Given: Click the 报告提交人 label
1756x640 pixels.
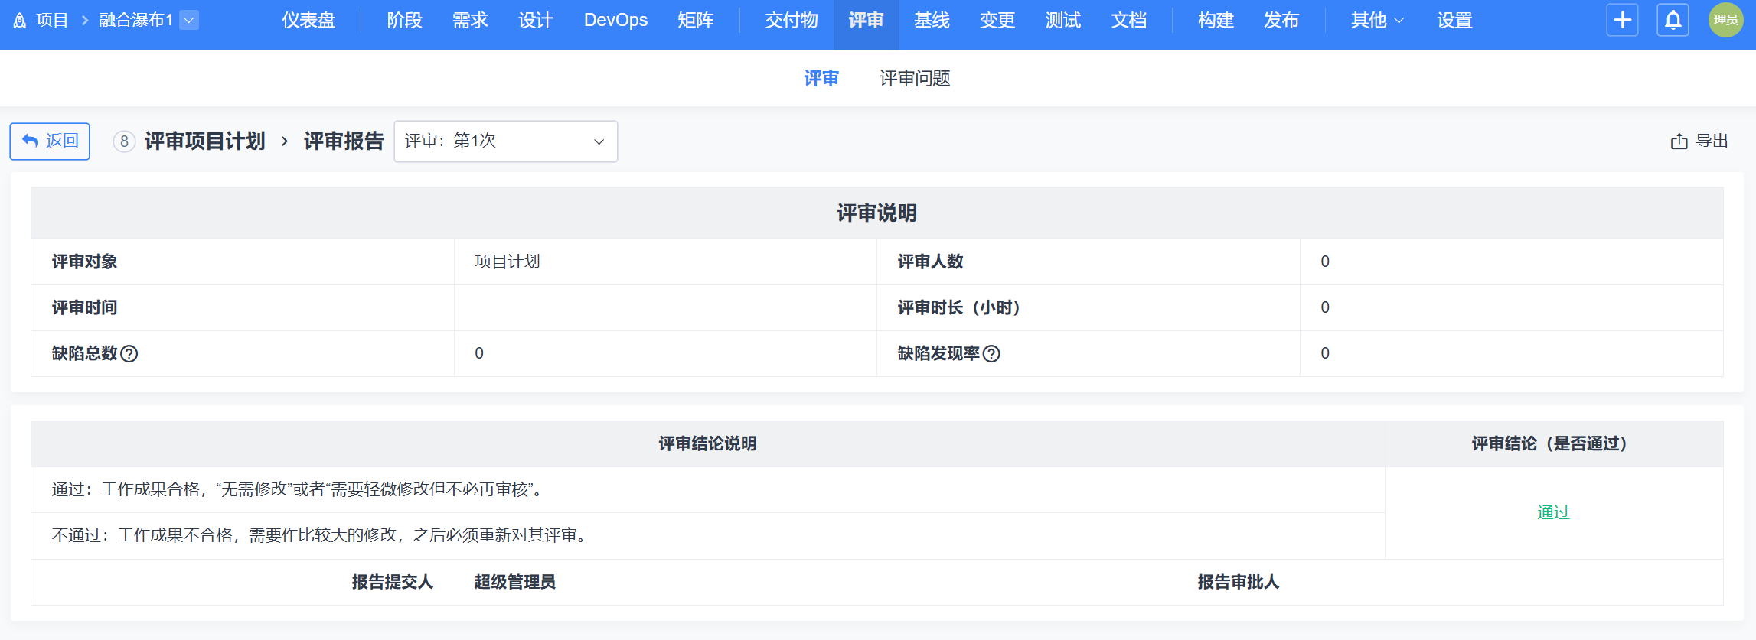Looking at the screenshot, I should click(x=393, y=582).
